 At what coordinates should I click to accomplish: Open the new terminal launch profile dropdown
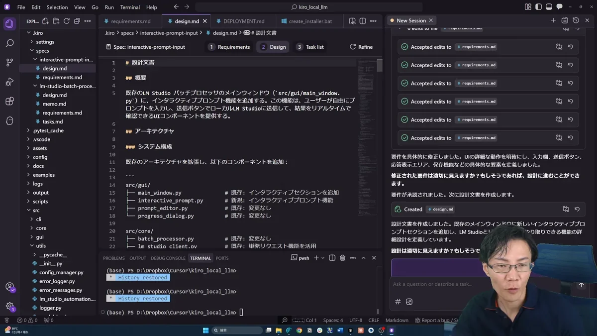pos(323,258)
